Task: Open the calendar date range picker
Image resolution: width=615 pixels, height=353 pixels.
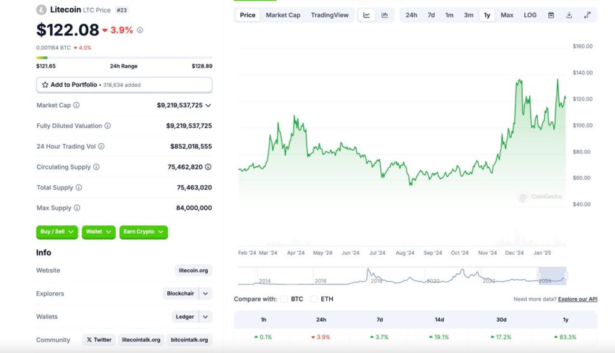Action: [x=551, y=15]
